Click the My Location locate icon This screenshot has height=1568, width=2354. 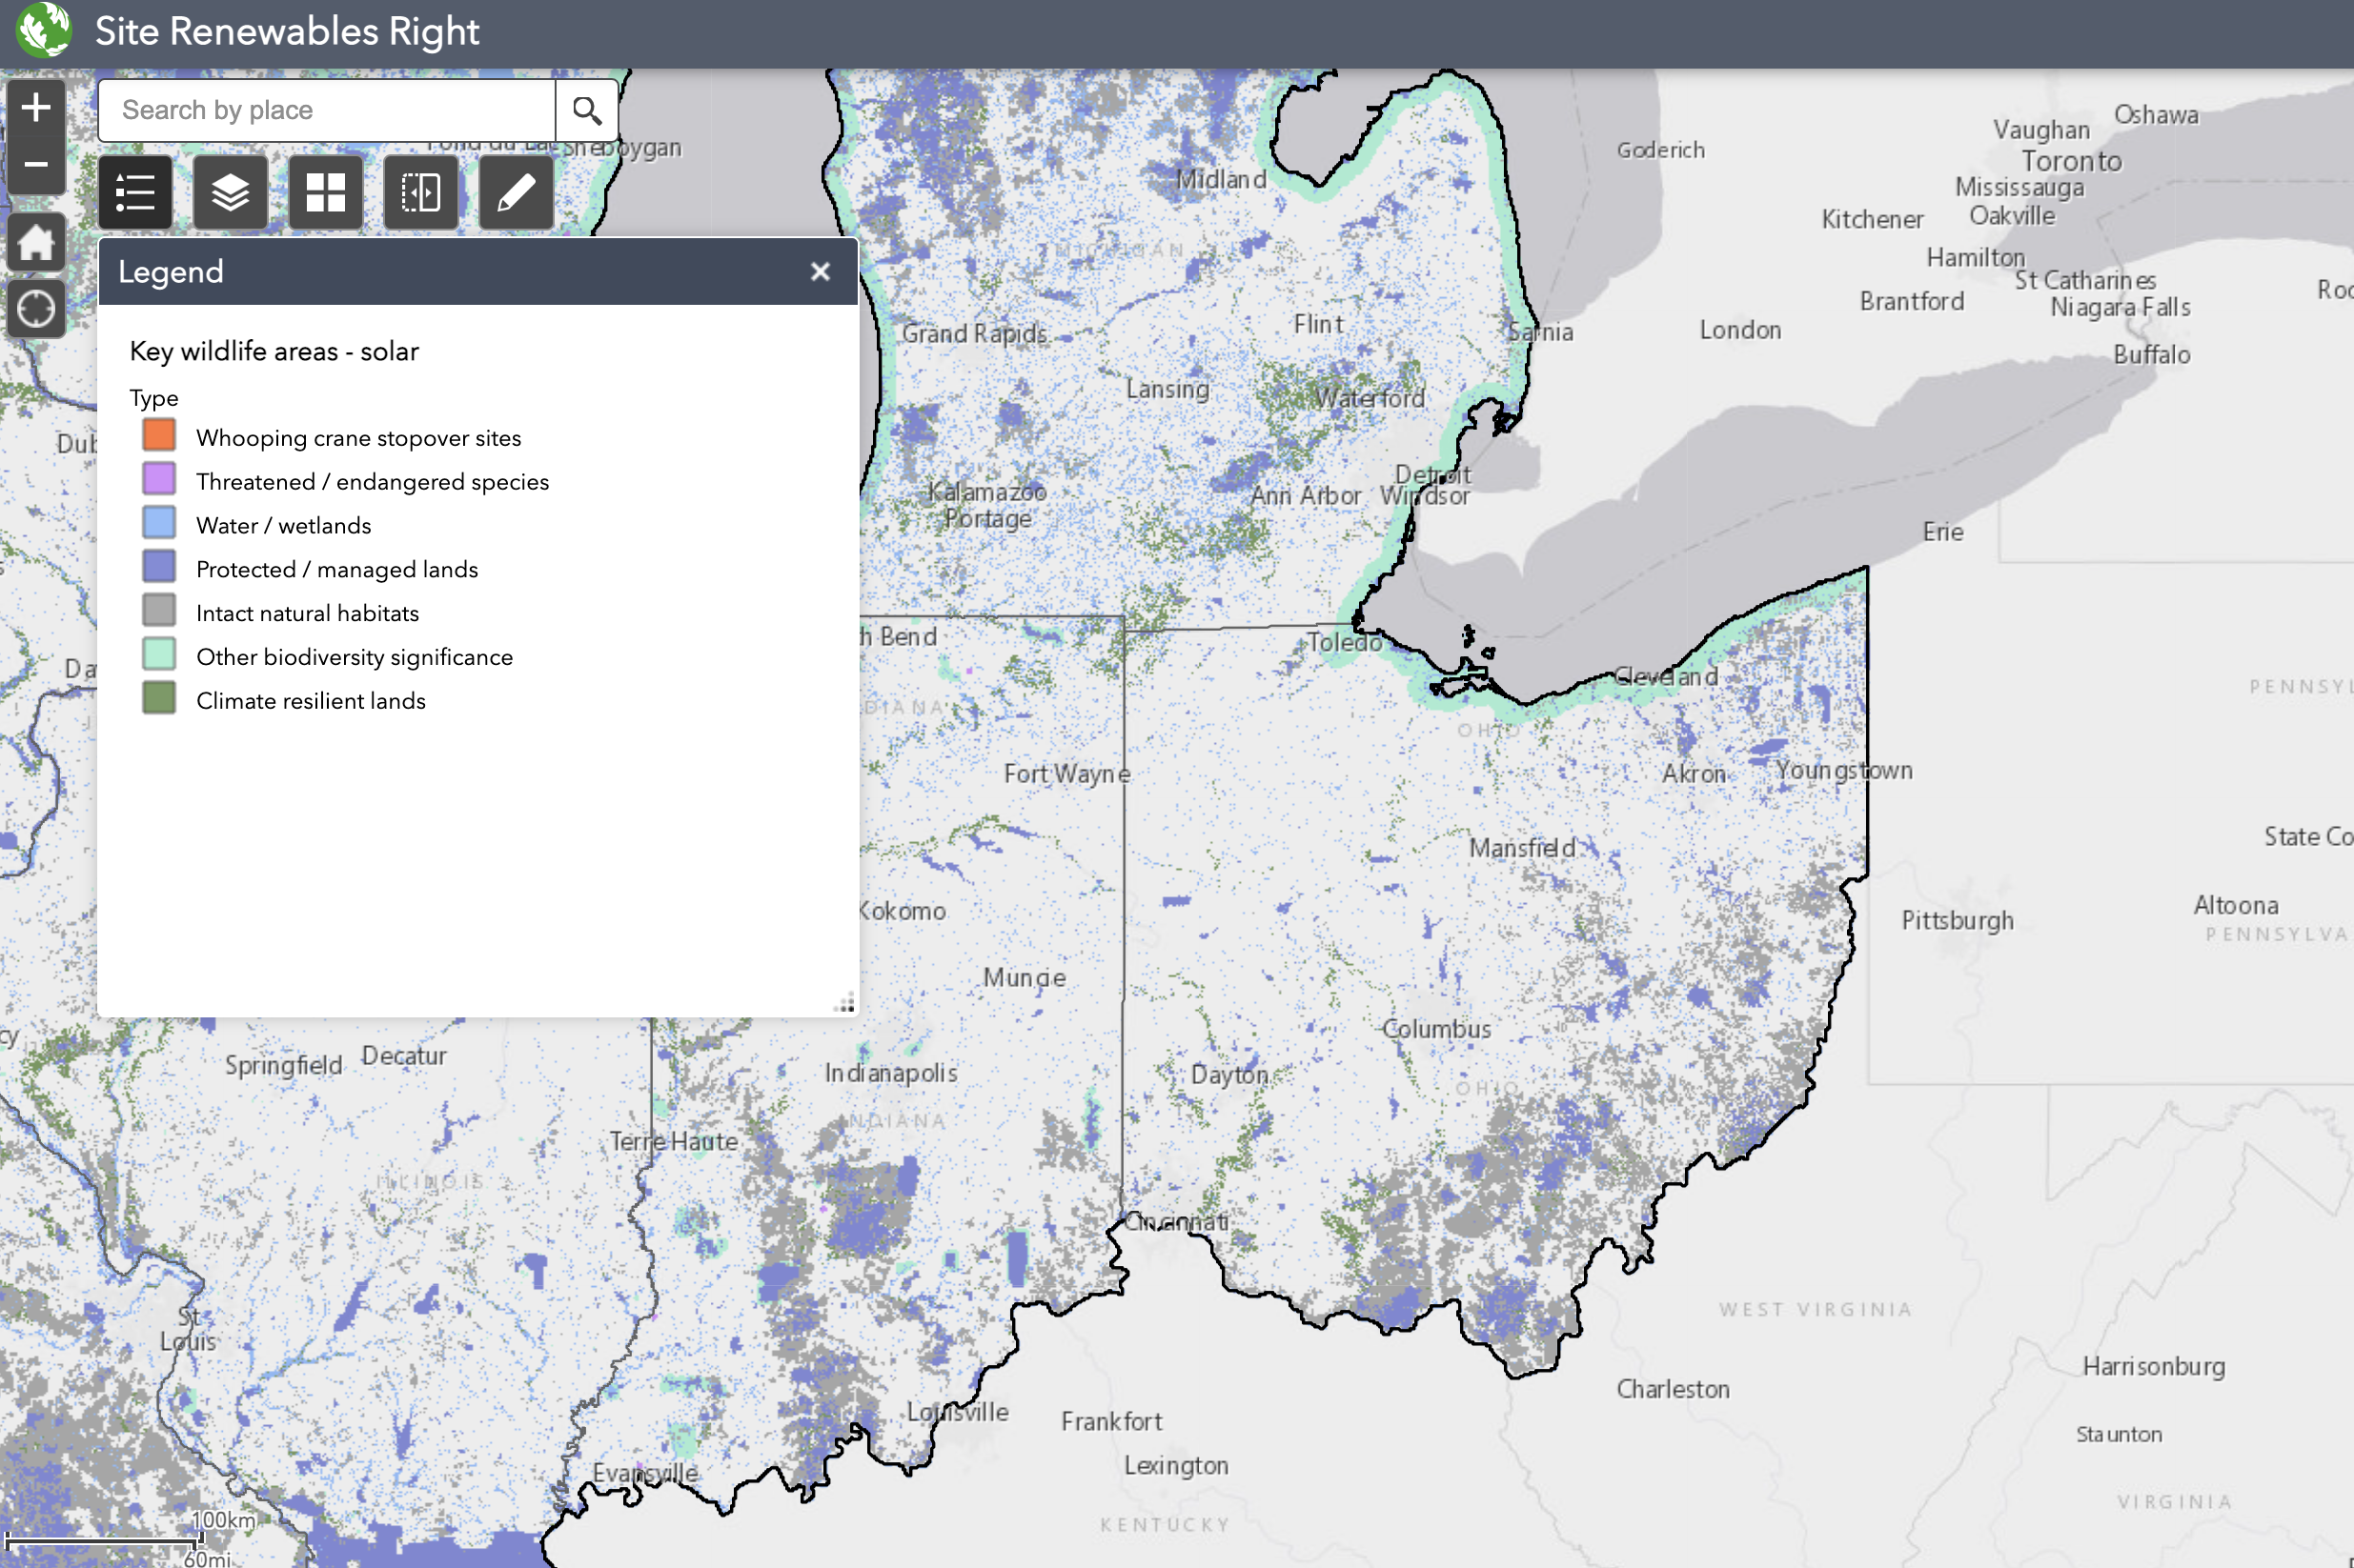click(x=37, y=309)
